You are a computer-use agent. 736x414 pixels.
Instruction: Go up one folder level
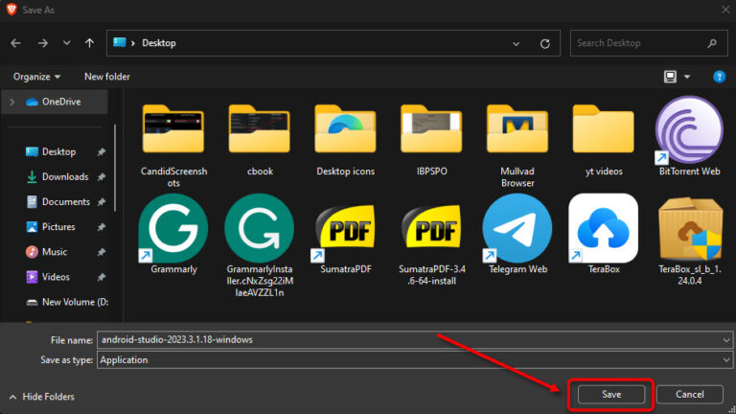click(x=89, y=43)
